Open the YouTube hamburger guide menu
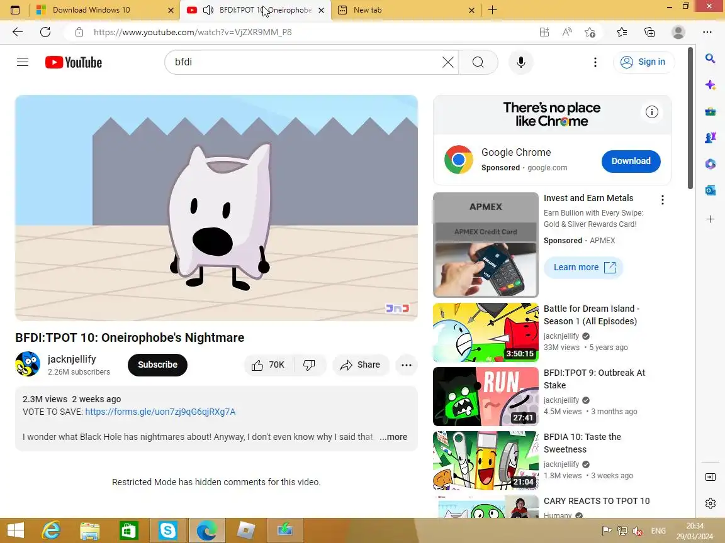The width and height of the screenshot is (725, 543). tap(23, 62)
